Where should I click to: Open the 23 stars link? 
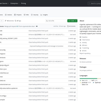(85, 45)
